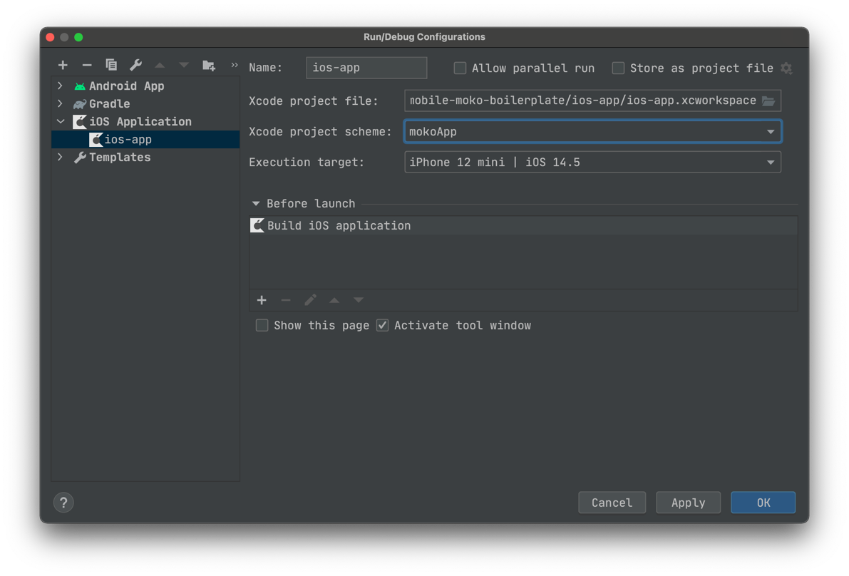
Task: Move configuration down in toolbar
Action: point(184,66)
